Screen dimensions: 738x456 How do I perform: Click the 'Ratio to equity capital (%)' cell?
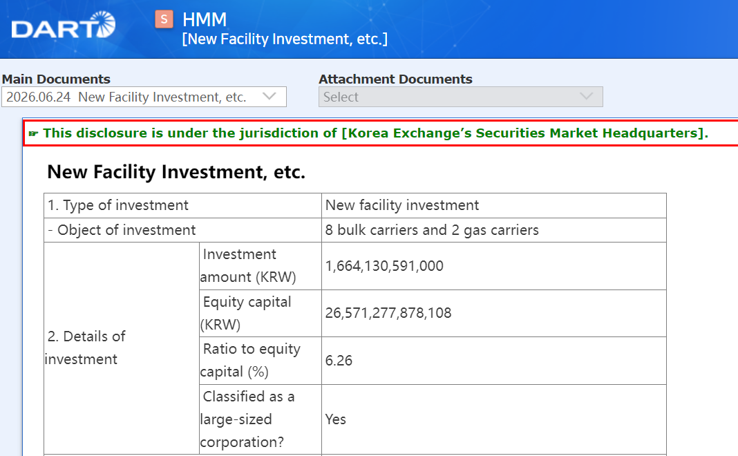pyautogui.click(x=261, y=361)
